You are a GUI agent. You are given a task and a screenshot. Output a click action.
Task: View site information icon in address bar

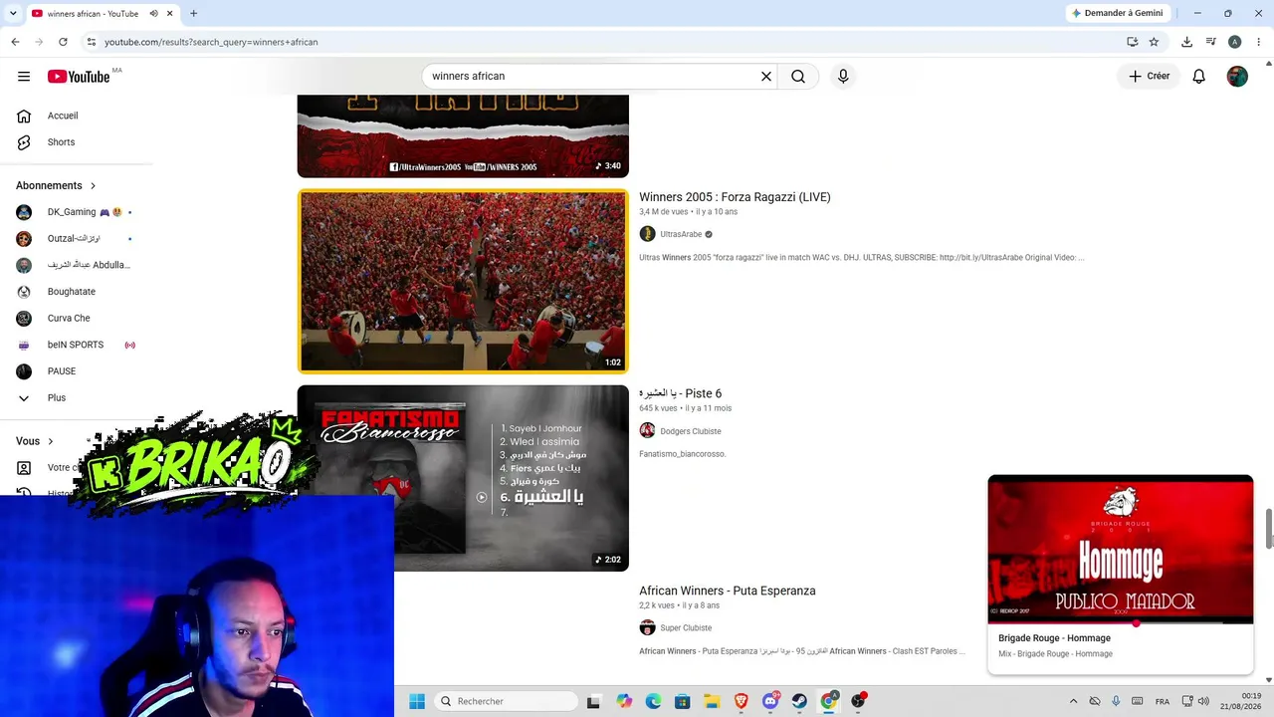(x=91, y=42)
